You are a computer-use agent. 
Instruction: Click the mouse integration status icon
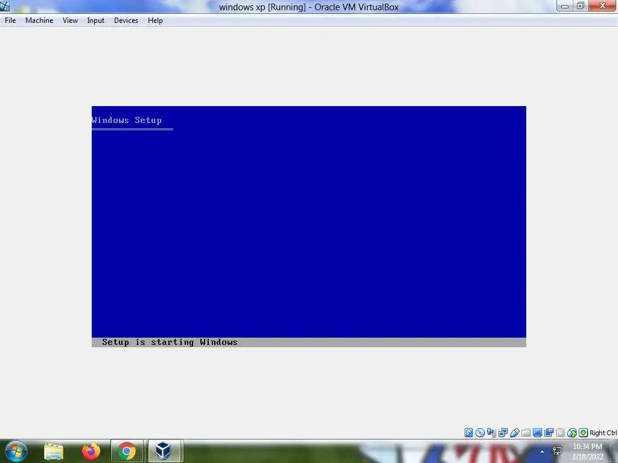pos(572,433)
